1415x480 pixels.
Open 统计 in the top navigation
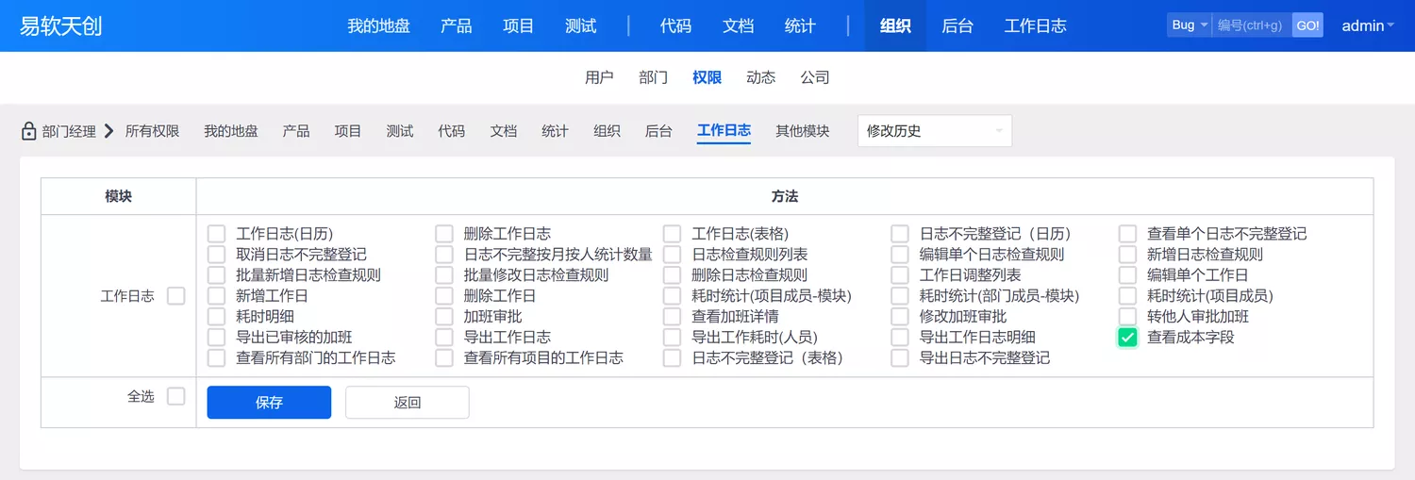coord(800,25)
